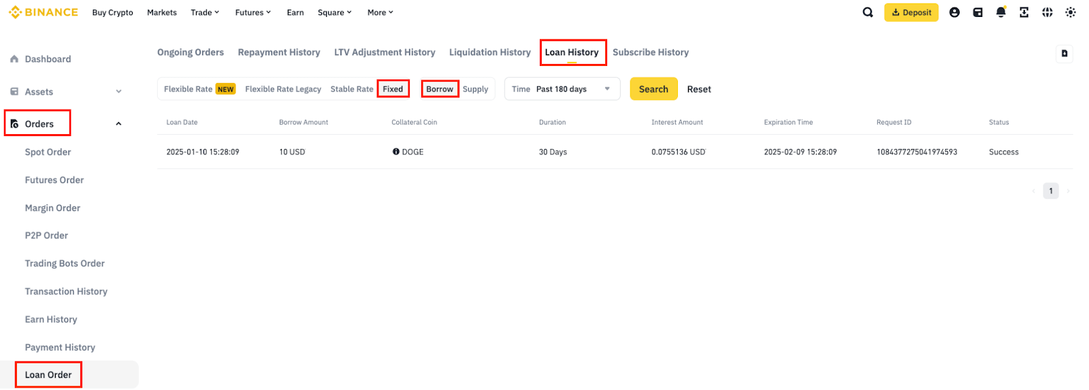This screenshot has height=390, width=1089.
Task: Switch to LTV Adjustment History tab
Action: point(385,52)
